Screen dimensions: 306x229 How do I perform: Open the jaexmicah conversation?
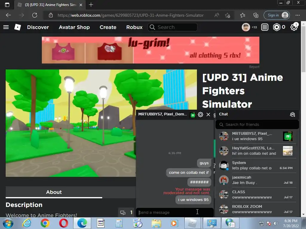pyautogui.click(x=257, y=180)
